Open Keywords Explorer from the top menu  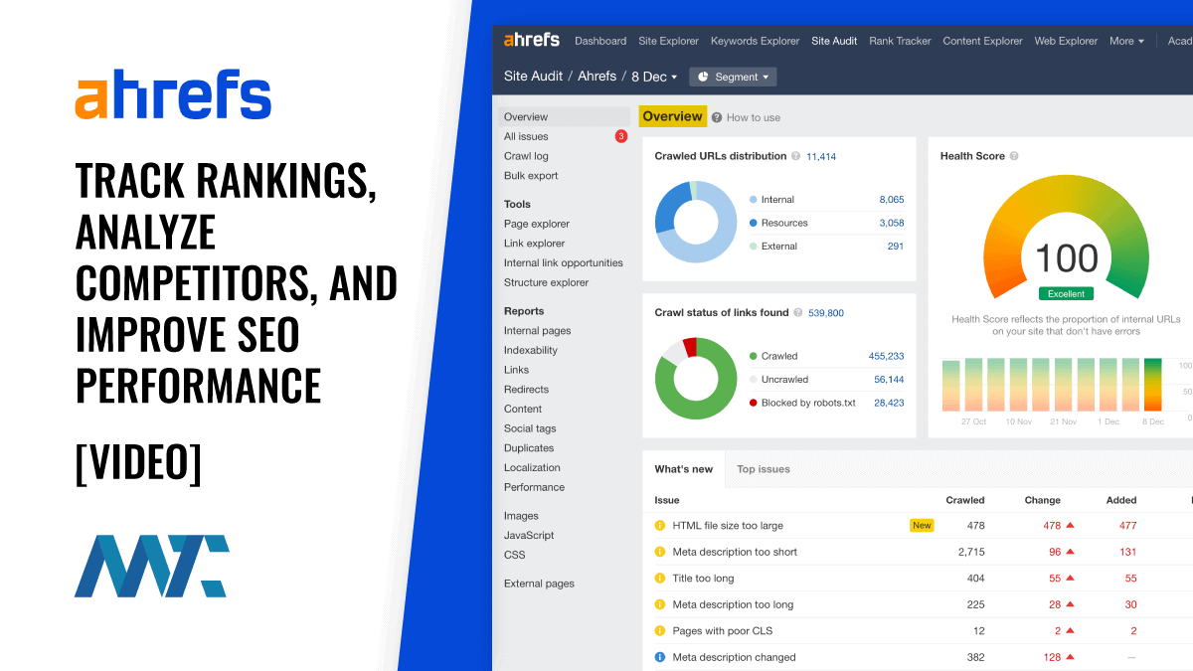[755, 41]
